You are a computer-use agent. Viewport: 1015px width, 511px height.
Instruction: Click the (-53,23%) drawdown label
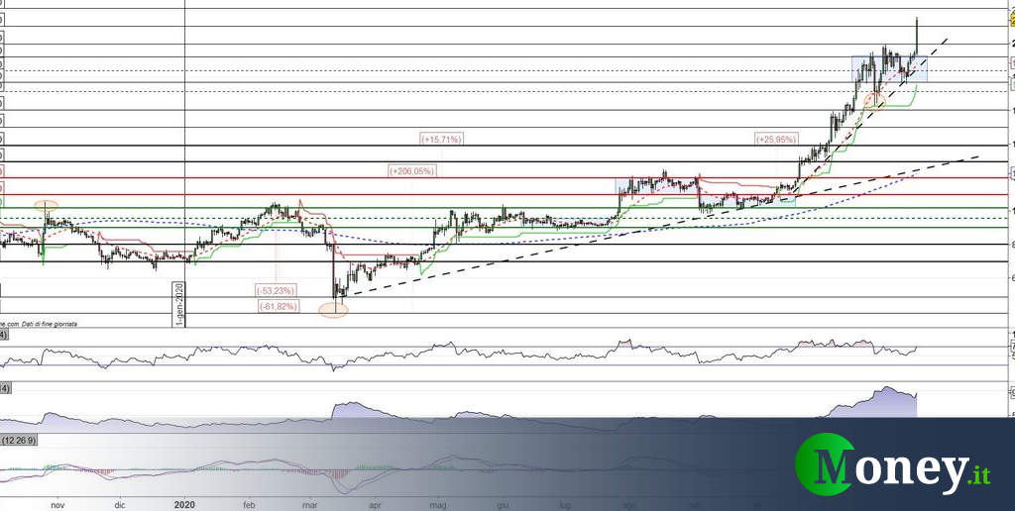[277, 290]
